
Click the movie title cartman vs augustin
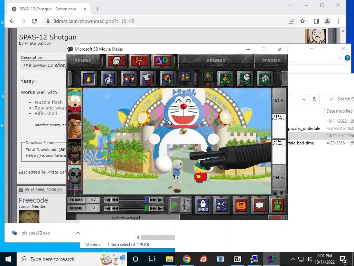pyautogui.click(x=128, y=218)
